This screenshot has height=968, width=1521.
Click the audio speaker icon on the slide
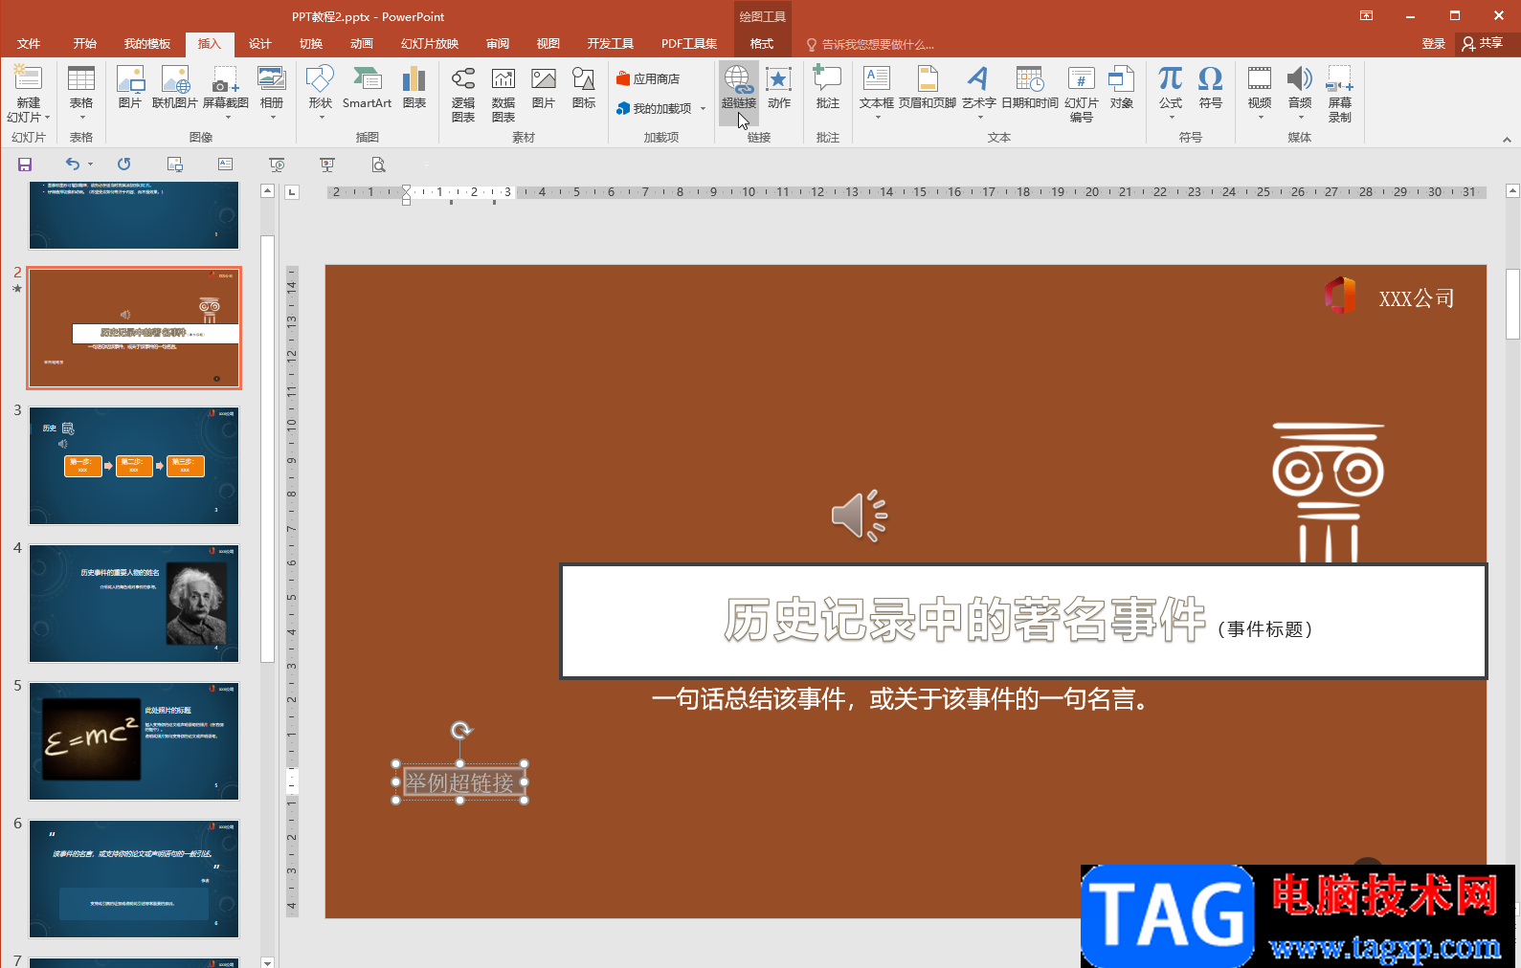tap(859, 517)
